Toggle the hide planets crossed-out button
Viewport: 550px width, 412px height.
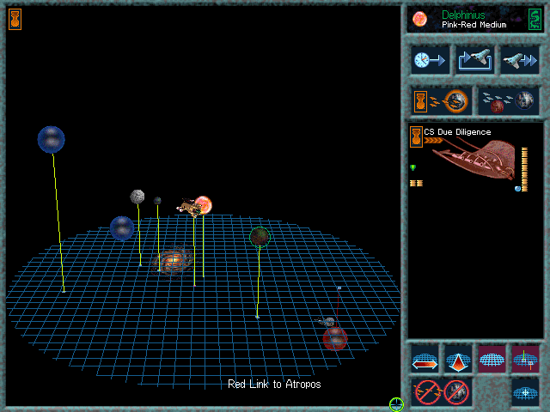tap(456, 392)
